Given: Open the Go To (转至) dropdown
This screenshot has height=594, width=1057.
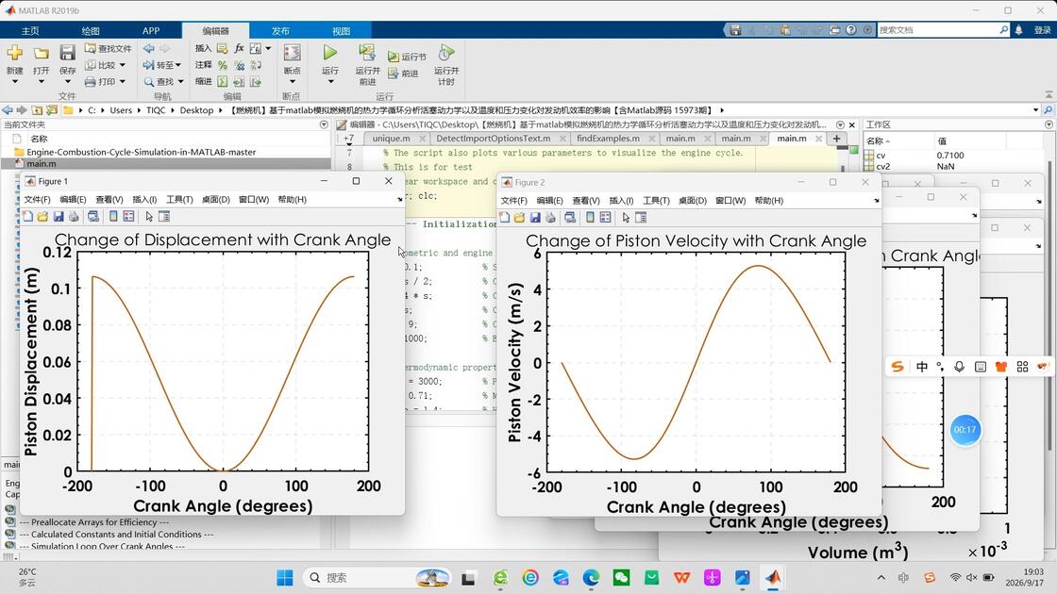Looking at the screenshot, I should tap(161, 65).
